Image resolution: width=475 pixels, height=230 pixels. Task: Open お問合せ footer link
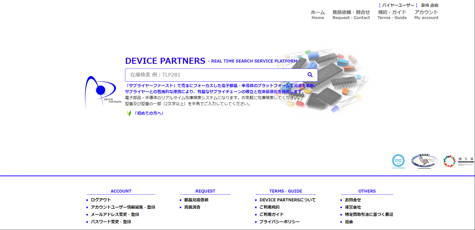[x=353, y=200]
